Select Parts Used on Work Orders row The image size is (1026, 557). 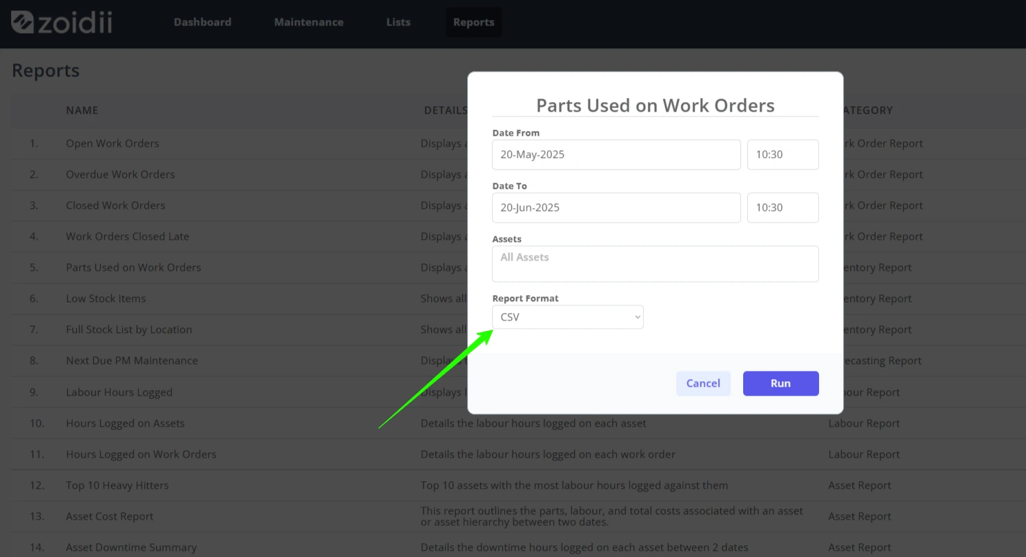pyautogui.click(x=133, y=267)
